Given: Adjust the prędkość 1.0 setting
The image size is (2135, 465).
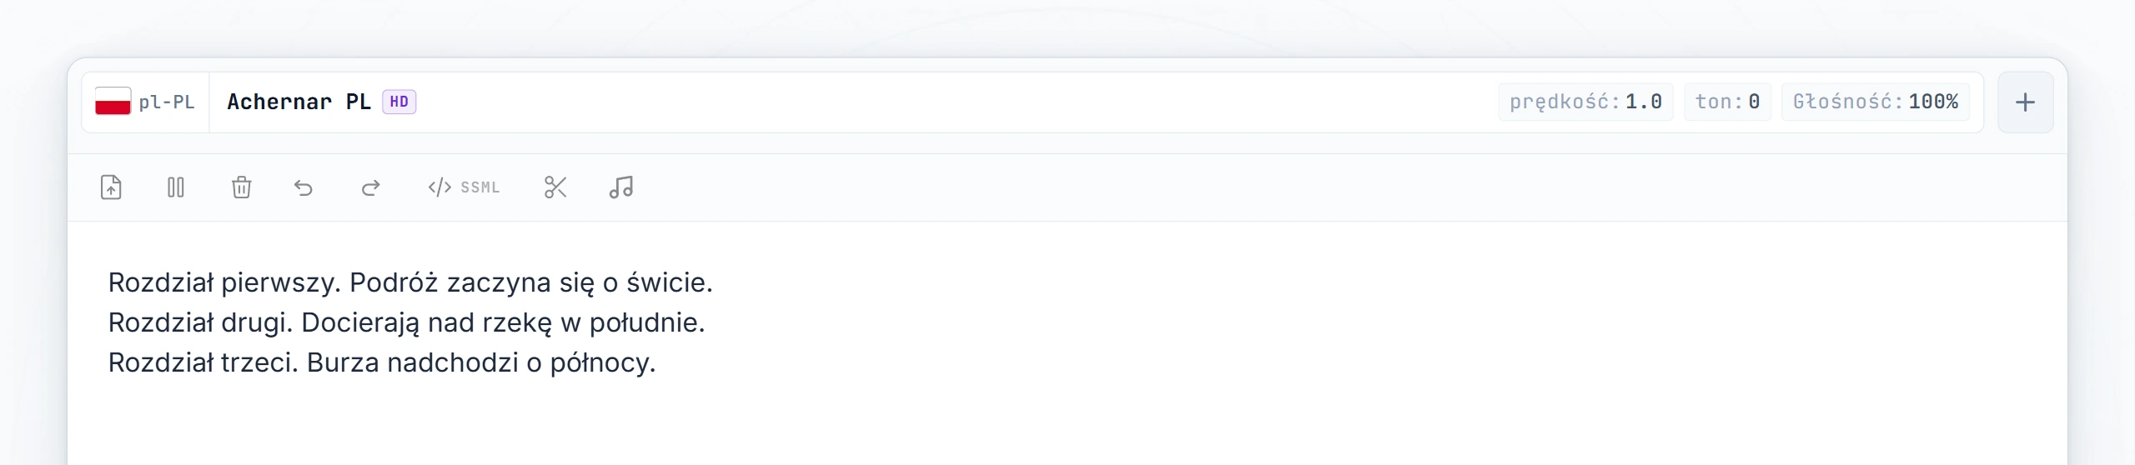Looking at the screenshot, I should point(1585,102).
